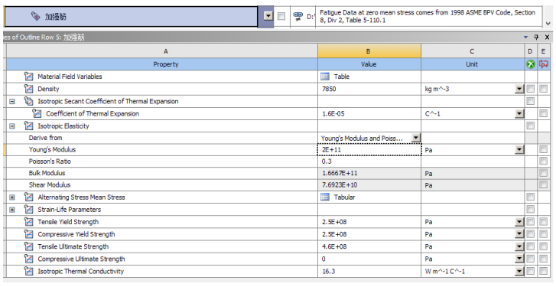Select the Shear Modulus value 7.6923E+10
Viewport: 556px width, 287px height.
click(369, 185)
